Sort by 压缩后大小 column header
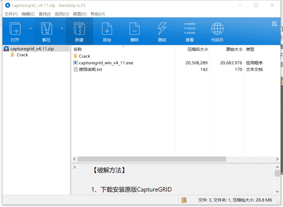Screen dimensions: 283x207 coord(198,49)
